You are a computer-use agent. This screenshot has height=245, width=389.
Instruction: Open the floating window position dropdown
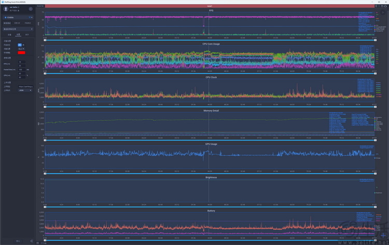[20, 48]
